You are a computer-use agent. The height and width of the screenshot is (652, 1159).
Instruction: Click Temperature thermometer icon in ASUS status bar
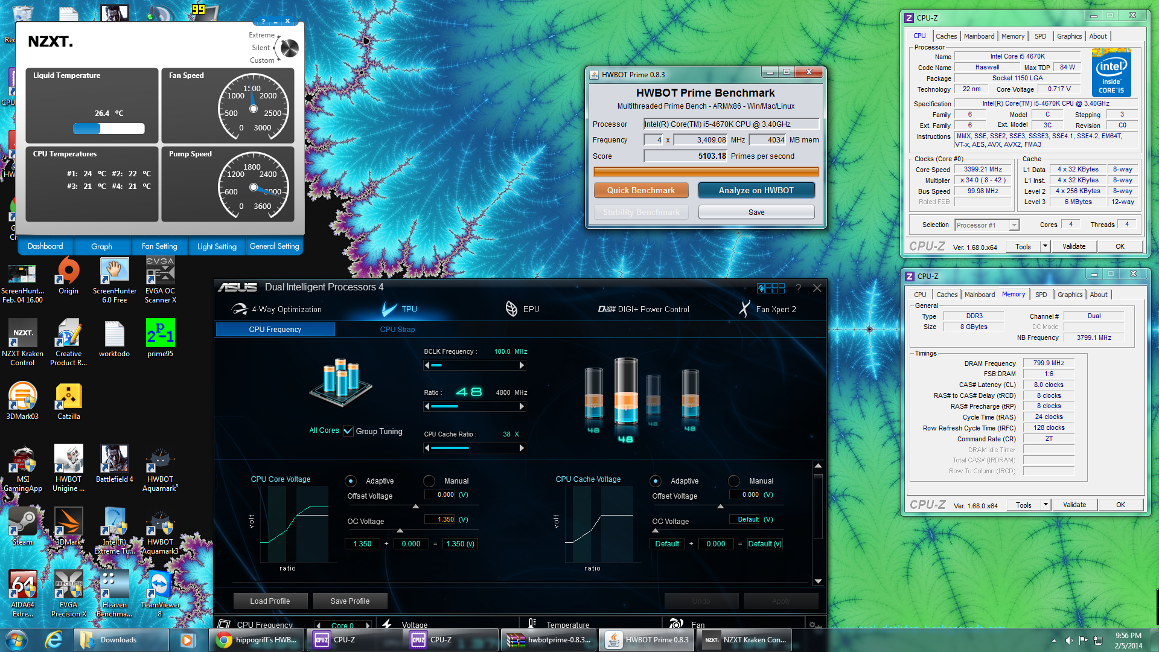coord(532,624)
